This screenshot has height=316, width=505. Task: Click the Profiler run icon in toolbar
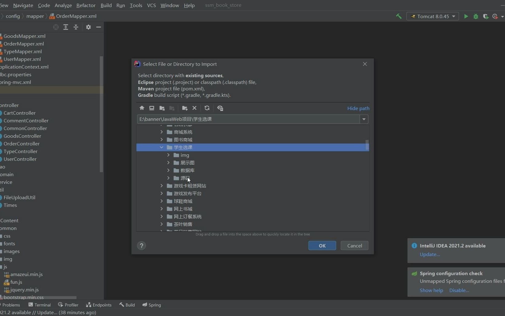click(495, 16)
